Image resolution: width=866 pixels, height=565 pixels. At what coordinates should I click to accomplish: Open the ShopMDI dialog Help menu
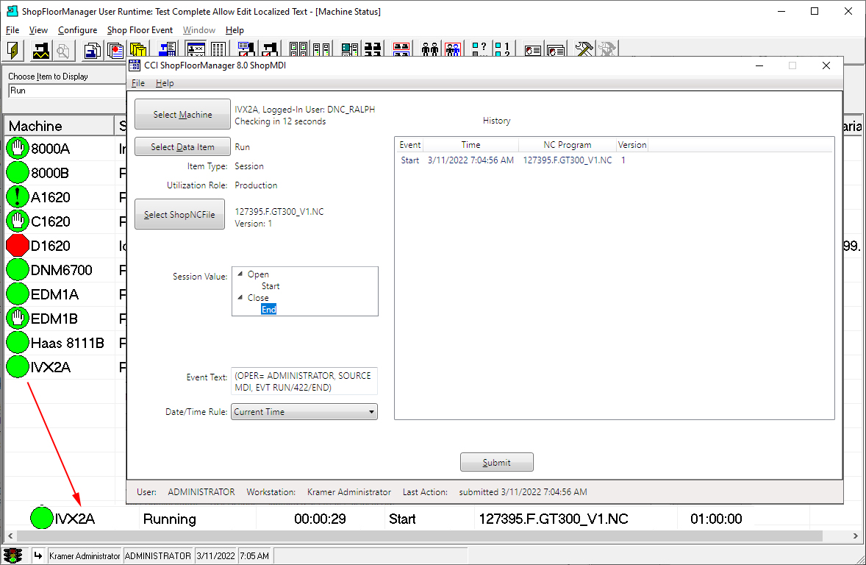[165, 83]
